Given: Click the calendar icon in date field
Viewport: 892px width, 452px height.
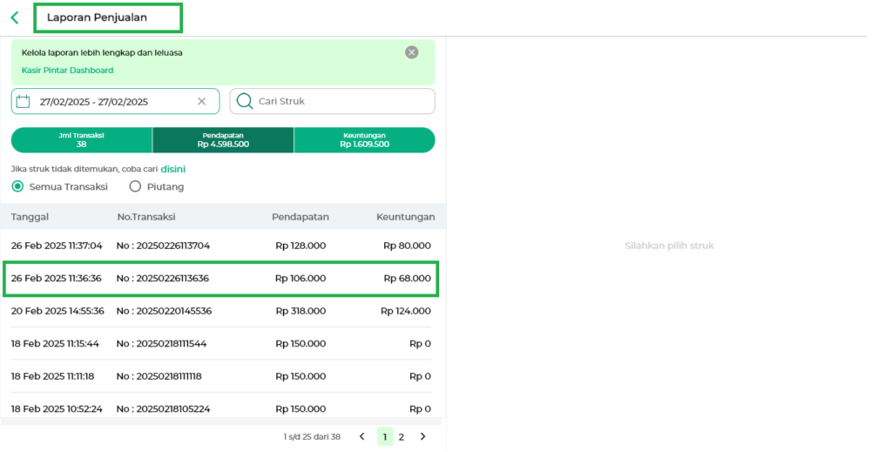Looking at the screenshot, I should [x=24, y=101].
